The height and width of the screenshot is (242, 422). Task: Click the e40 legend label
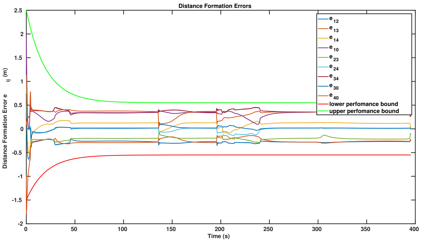coord(334,96)
